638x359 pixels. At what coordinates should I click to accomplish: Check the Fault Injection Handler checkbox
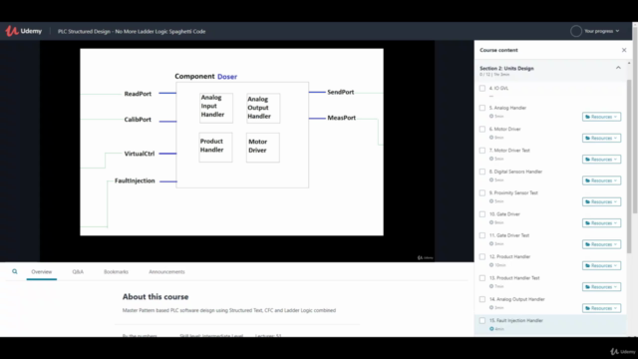pos(482,320)
